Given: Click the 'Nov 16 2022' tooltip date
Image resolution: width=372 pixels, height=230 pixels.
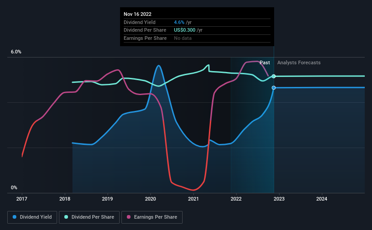Looking at the screenshot, I should pyautogui.click(x=137, y=14).
